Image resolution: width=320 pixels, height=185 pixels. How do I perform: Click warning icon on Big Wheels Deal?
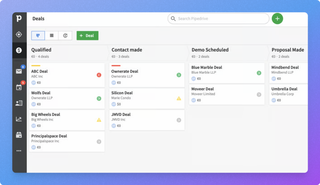[x=99, y=120]
